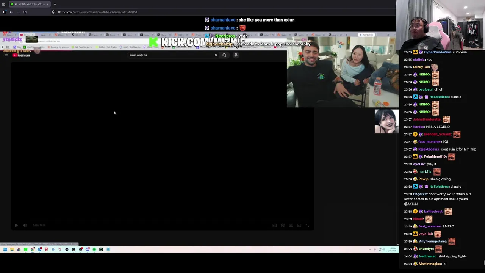The image size is (485, 273).
Task: Click chat username PokeMom019
Action: (435, 157)
